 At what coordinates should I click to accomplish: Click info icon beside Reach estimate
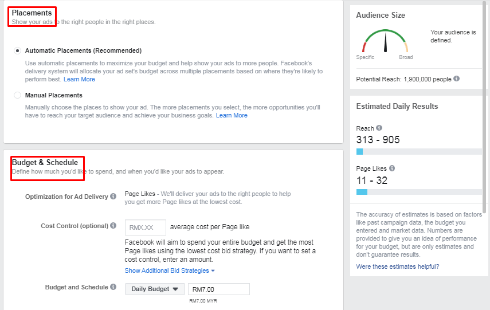click(x=379, y=128)
